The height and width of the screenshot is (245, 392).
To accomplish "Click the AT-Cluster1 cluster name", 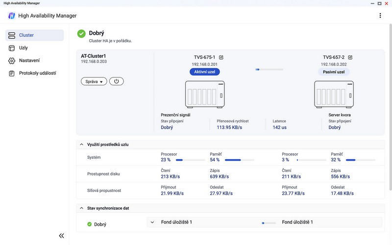I will [x=94, y=56].
